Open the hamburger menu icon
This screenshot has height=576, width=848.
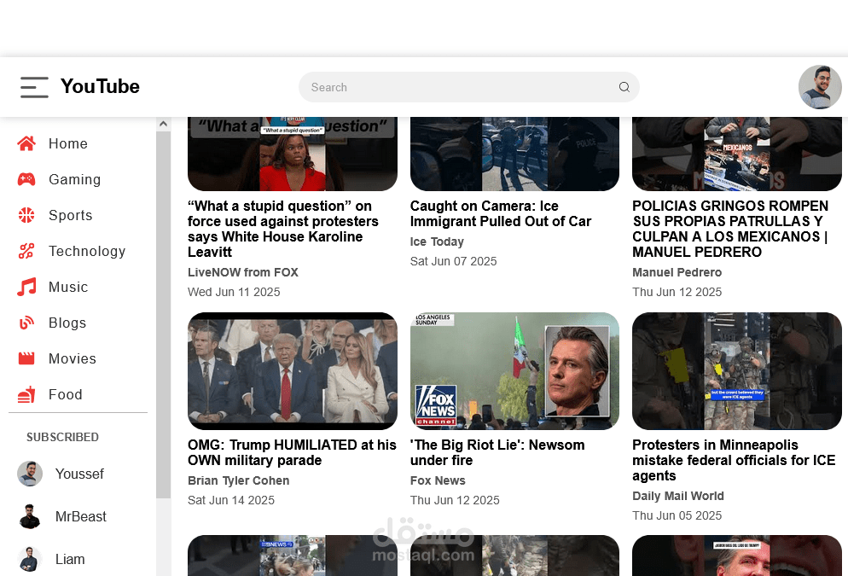click(x=34, y=87)
